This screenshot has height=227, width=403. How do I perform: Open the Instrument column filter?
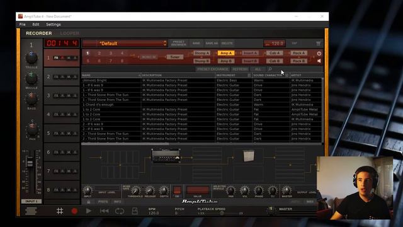[x=249, y=76]
